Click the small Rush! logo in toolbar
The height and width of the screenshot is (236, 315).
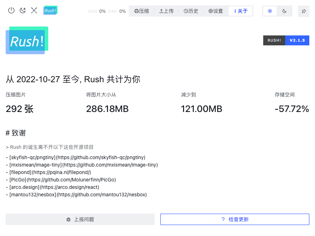(50, 10)
